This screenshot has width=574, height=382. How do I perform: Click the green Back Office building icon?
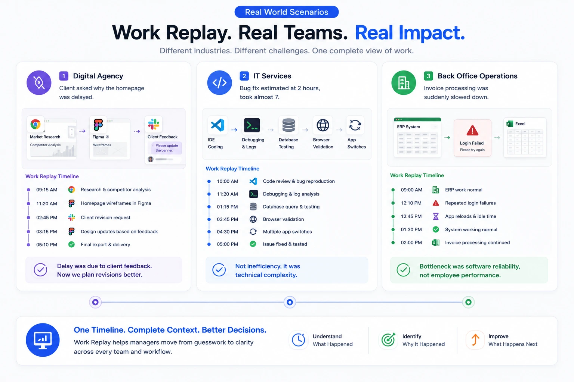(x=404, y=82)
